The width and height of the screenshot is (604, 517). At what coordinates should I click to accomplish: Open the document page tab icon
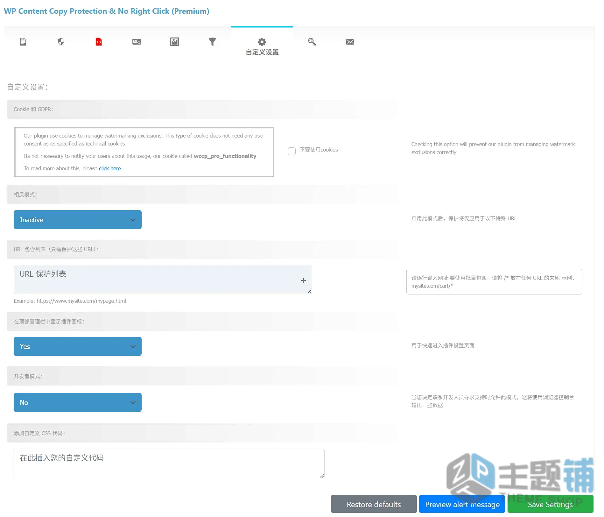(x=23, y=42)
